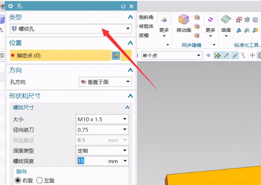Click the 标准化工具 group label

point(247,45)
